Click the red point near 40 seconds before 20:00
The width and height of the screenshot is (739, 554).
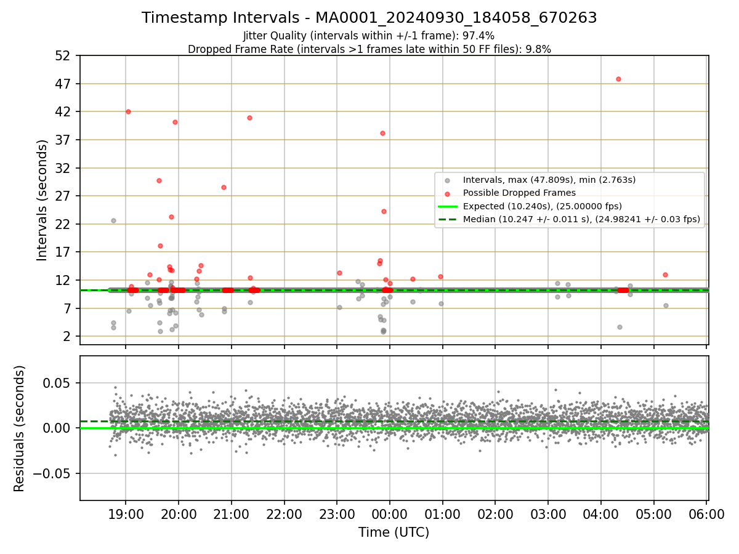pyautogui.click(x=175, y=122)
